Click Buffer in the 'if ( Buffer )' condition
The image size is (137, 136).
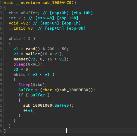(38, 95)
